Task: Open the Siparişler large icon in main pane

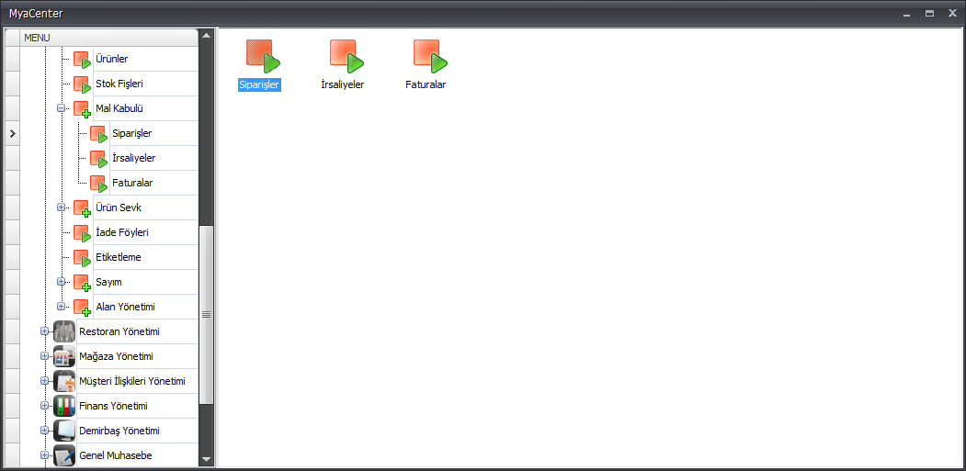Action: [x=263, y=57]
